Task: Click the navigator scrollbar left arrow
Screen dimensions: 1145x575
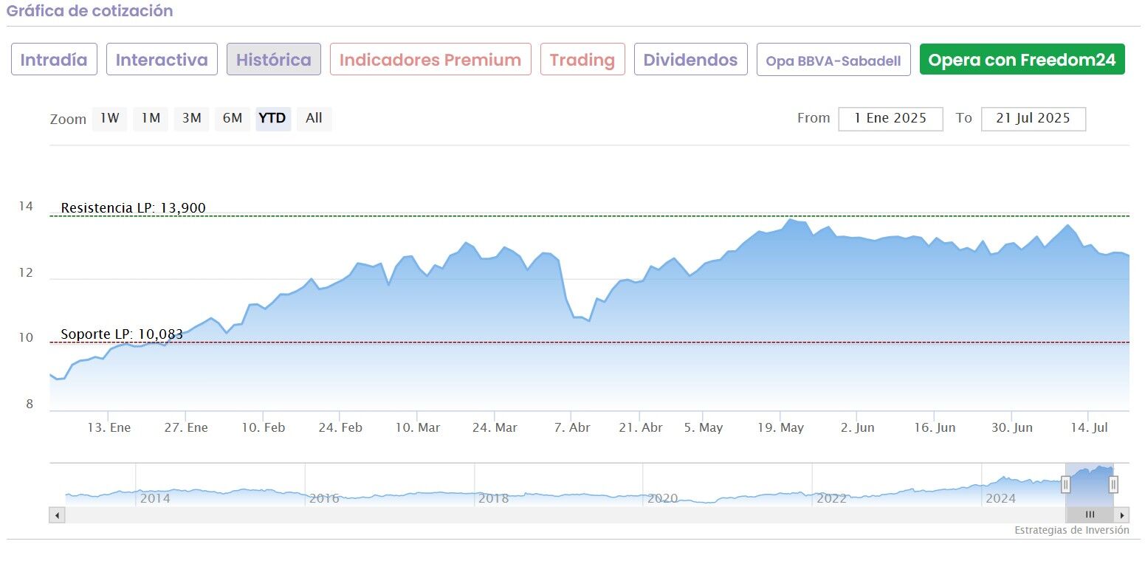Action: point(57,515)
